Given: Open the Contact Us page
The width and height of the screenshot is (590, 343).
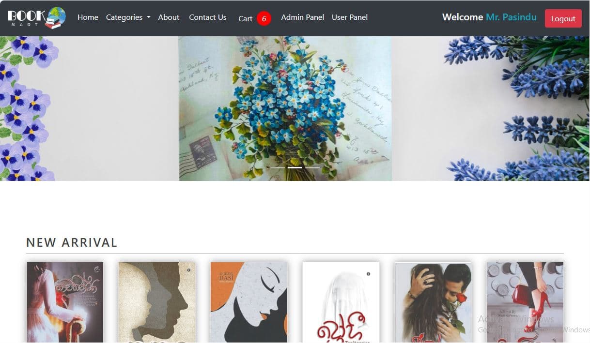Looking at the screenshot, I should 208,17.
